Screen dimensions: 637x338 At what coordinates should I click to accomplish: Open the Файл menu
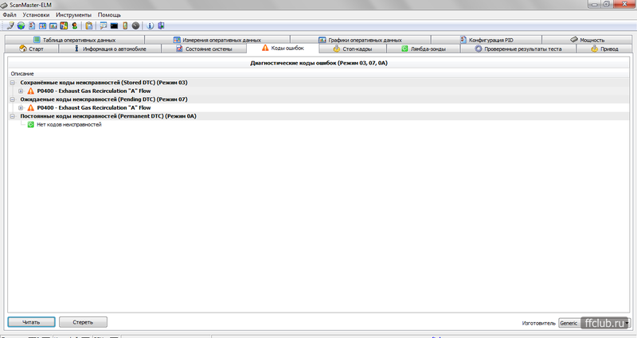click(x=10, y=14)
